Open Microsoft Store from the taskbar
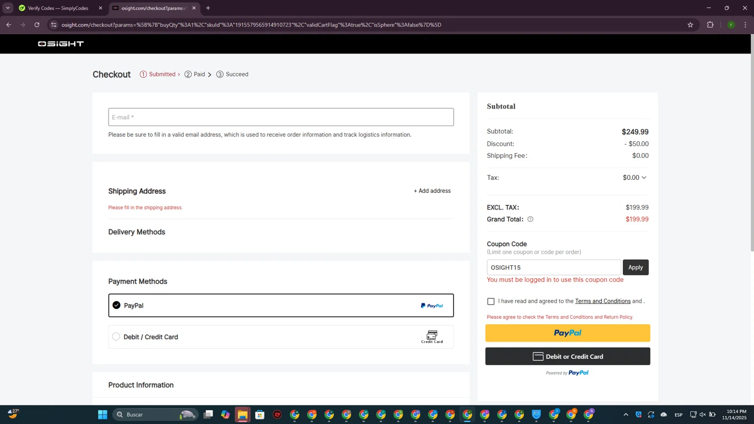The width and height of the screenshot is (754, 424). click(260, 414)
